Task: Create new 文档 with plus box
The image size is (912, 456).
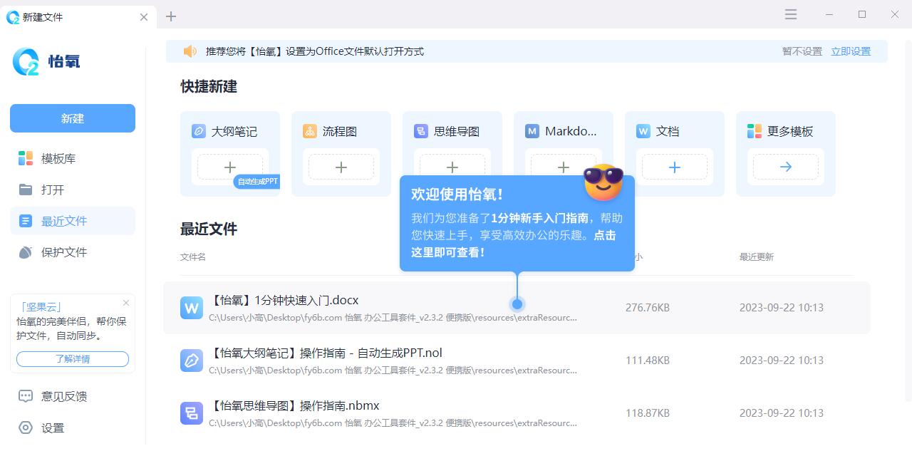Action: tap(674, 167)
